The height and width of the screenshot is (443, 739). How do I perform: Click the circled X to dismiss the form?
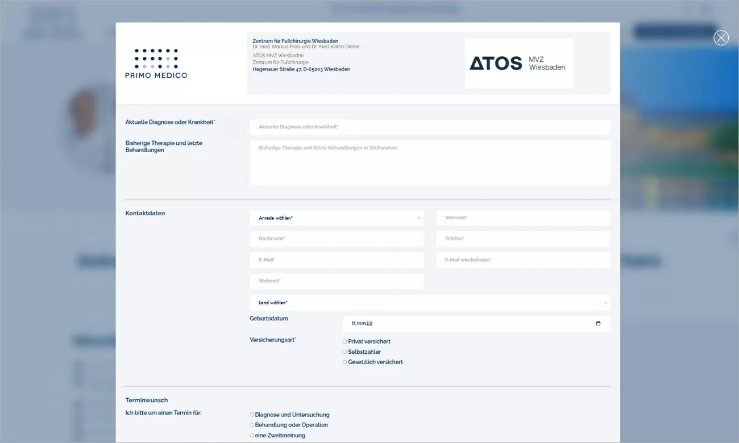tap(721, 37)
